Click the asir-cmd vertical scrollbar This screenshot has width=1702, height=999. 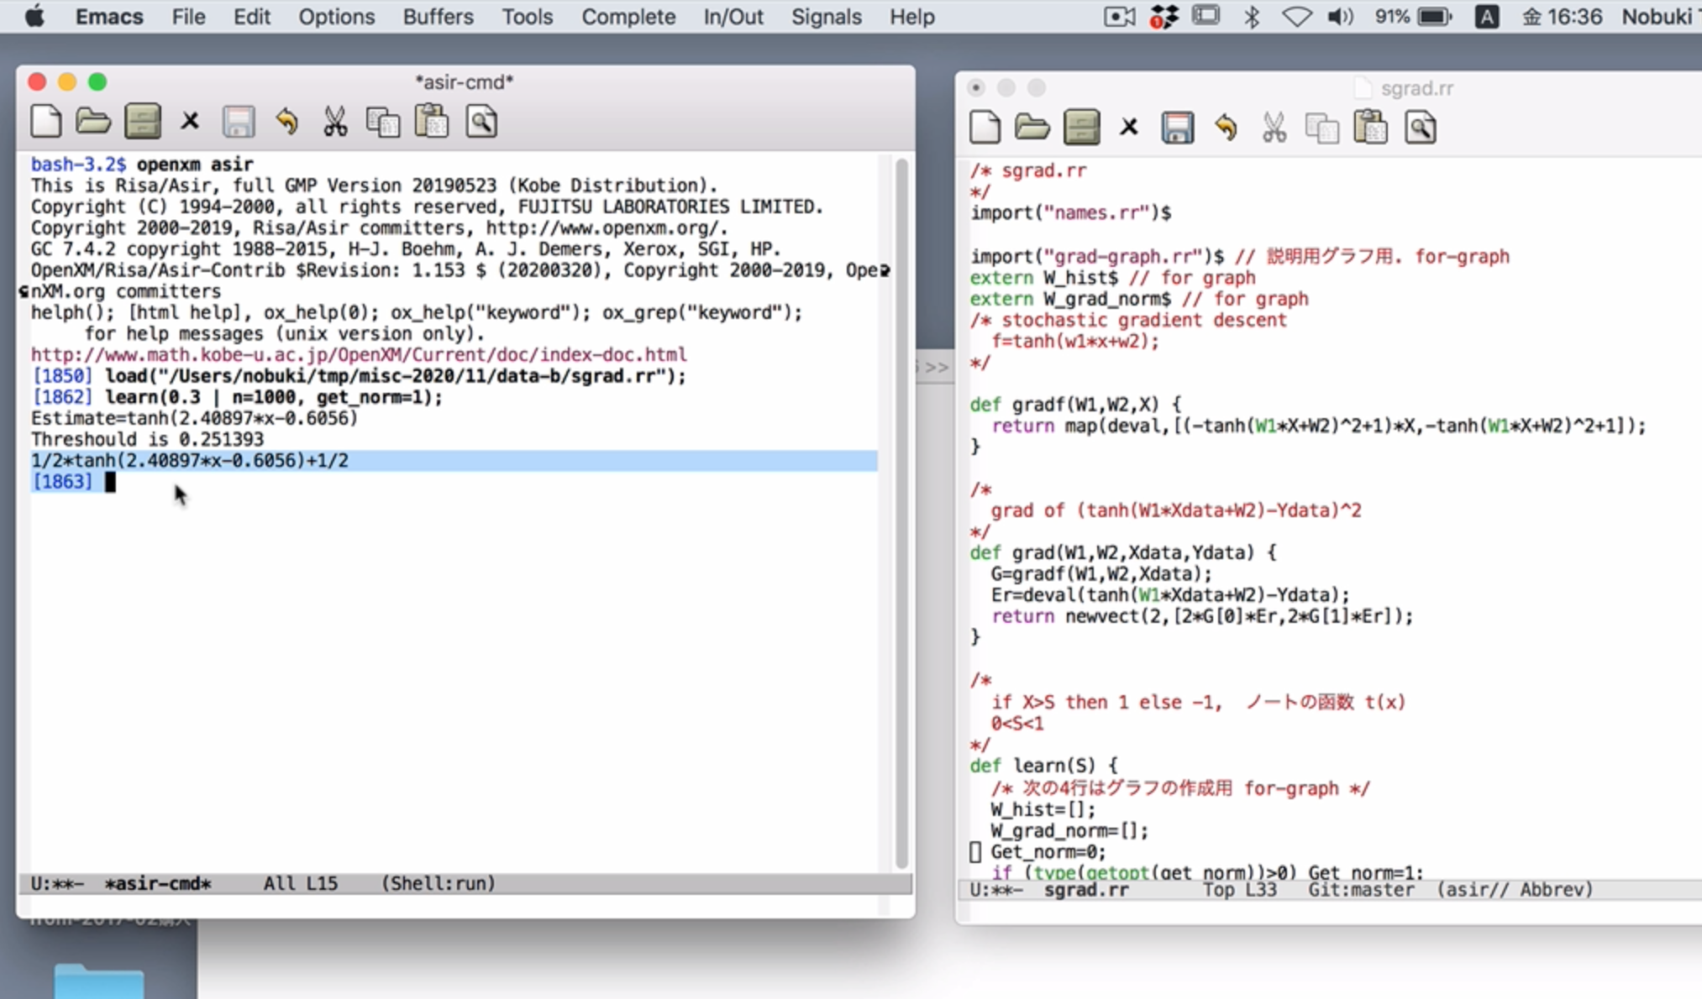click(901, 512)
